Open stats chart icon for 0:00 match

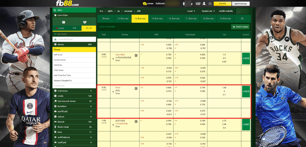click(136, 55)
